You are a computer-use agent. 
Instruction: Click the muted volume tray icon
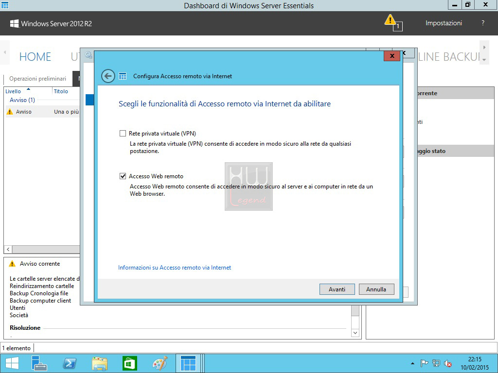[x=448, y=363]
